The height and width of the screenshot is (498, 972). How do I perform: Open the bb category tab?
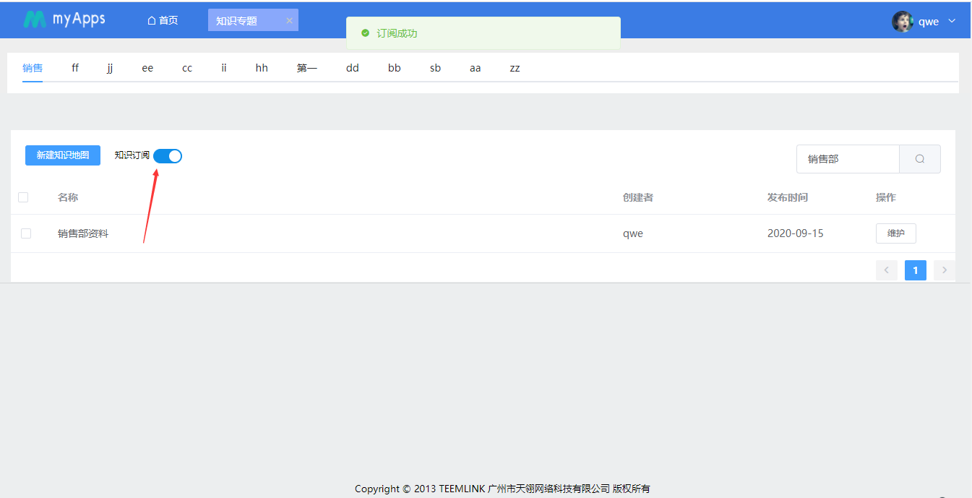[x=395, y=68]
